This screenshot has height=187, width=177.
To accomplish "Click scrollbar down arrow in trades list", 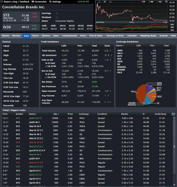I will (174, 184).
